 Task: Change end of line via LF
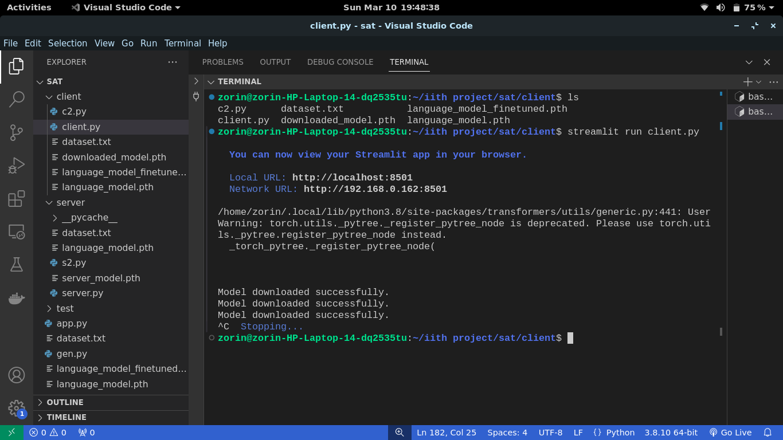(x=578, y=433)
